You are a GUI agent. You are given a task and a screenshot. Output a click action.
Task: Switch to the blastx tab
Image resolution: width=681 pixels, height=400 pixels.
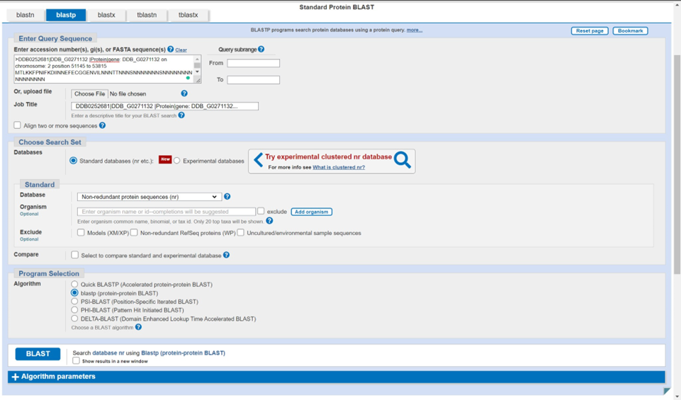click(x=106, y=15)
